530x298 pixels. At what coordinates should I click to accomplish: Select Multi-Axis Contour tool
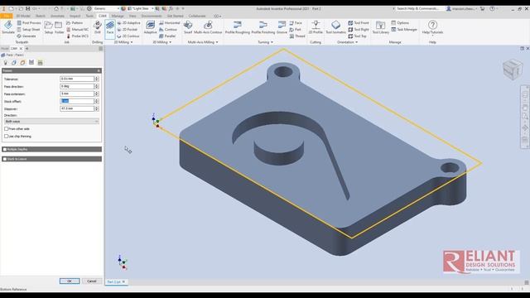(208, 27)
